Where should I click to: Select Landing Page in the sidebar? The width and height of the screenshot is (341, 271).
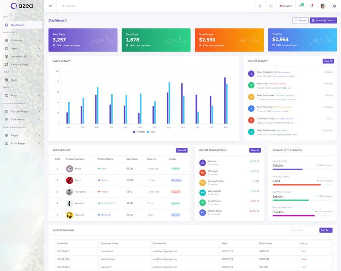(19, 64)
